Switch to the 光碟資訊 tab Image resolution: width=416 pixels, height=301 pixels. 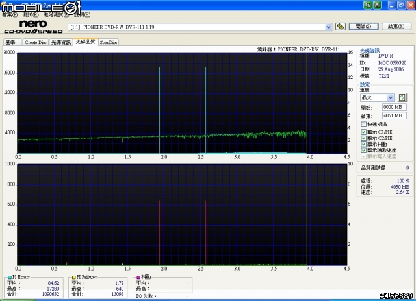point(60,42)
